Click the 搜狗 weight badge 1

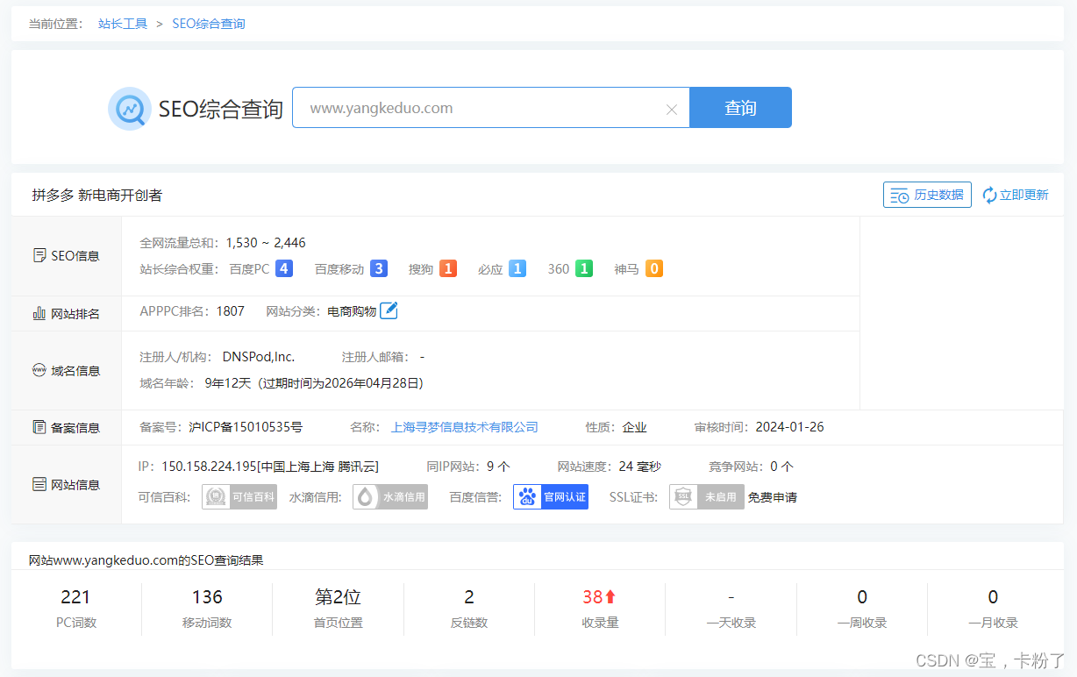pos(448,268)
